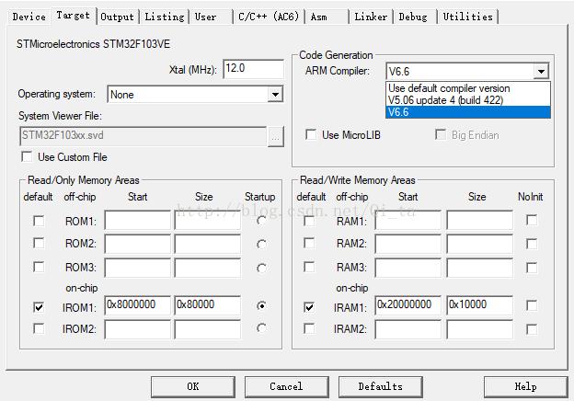This screenshot has width=574, height=401.
Task: Select ROM1 Startup radio button
Action: (262, 221)
